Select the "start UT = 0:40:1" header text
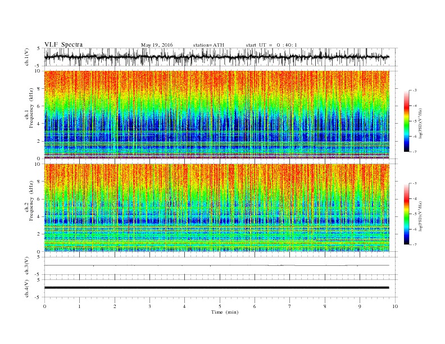 tap(271, 45)
